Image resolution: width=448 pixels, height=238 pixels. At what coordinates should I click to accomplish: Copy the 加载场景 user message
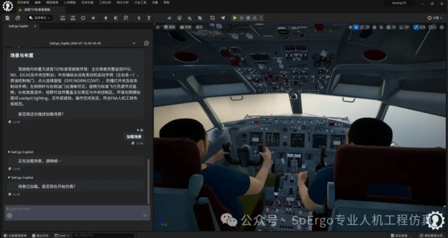coord(133,143)
